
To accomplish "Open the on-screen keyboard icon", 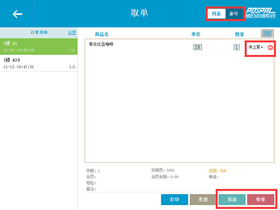I will [x=267, y=33].
